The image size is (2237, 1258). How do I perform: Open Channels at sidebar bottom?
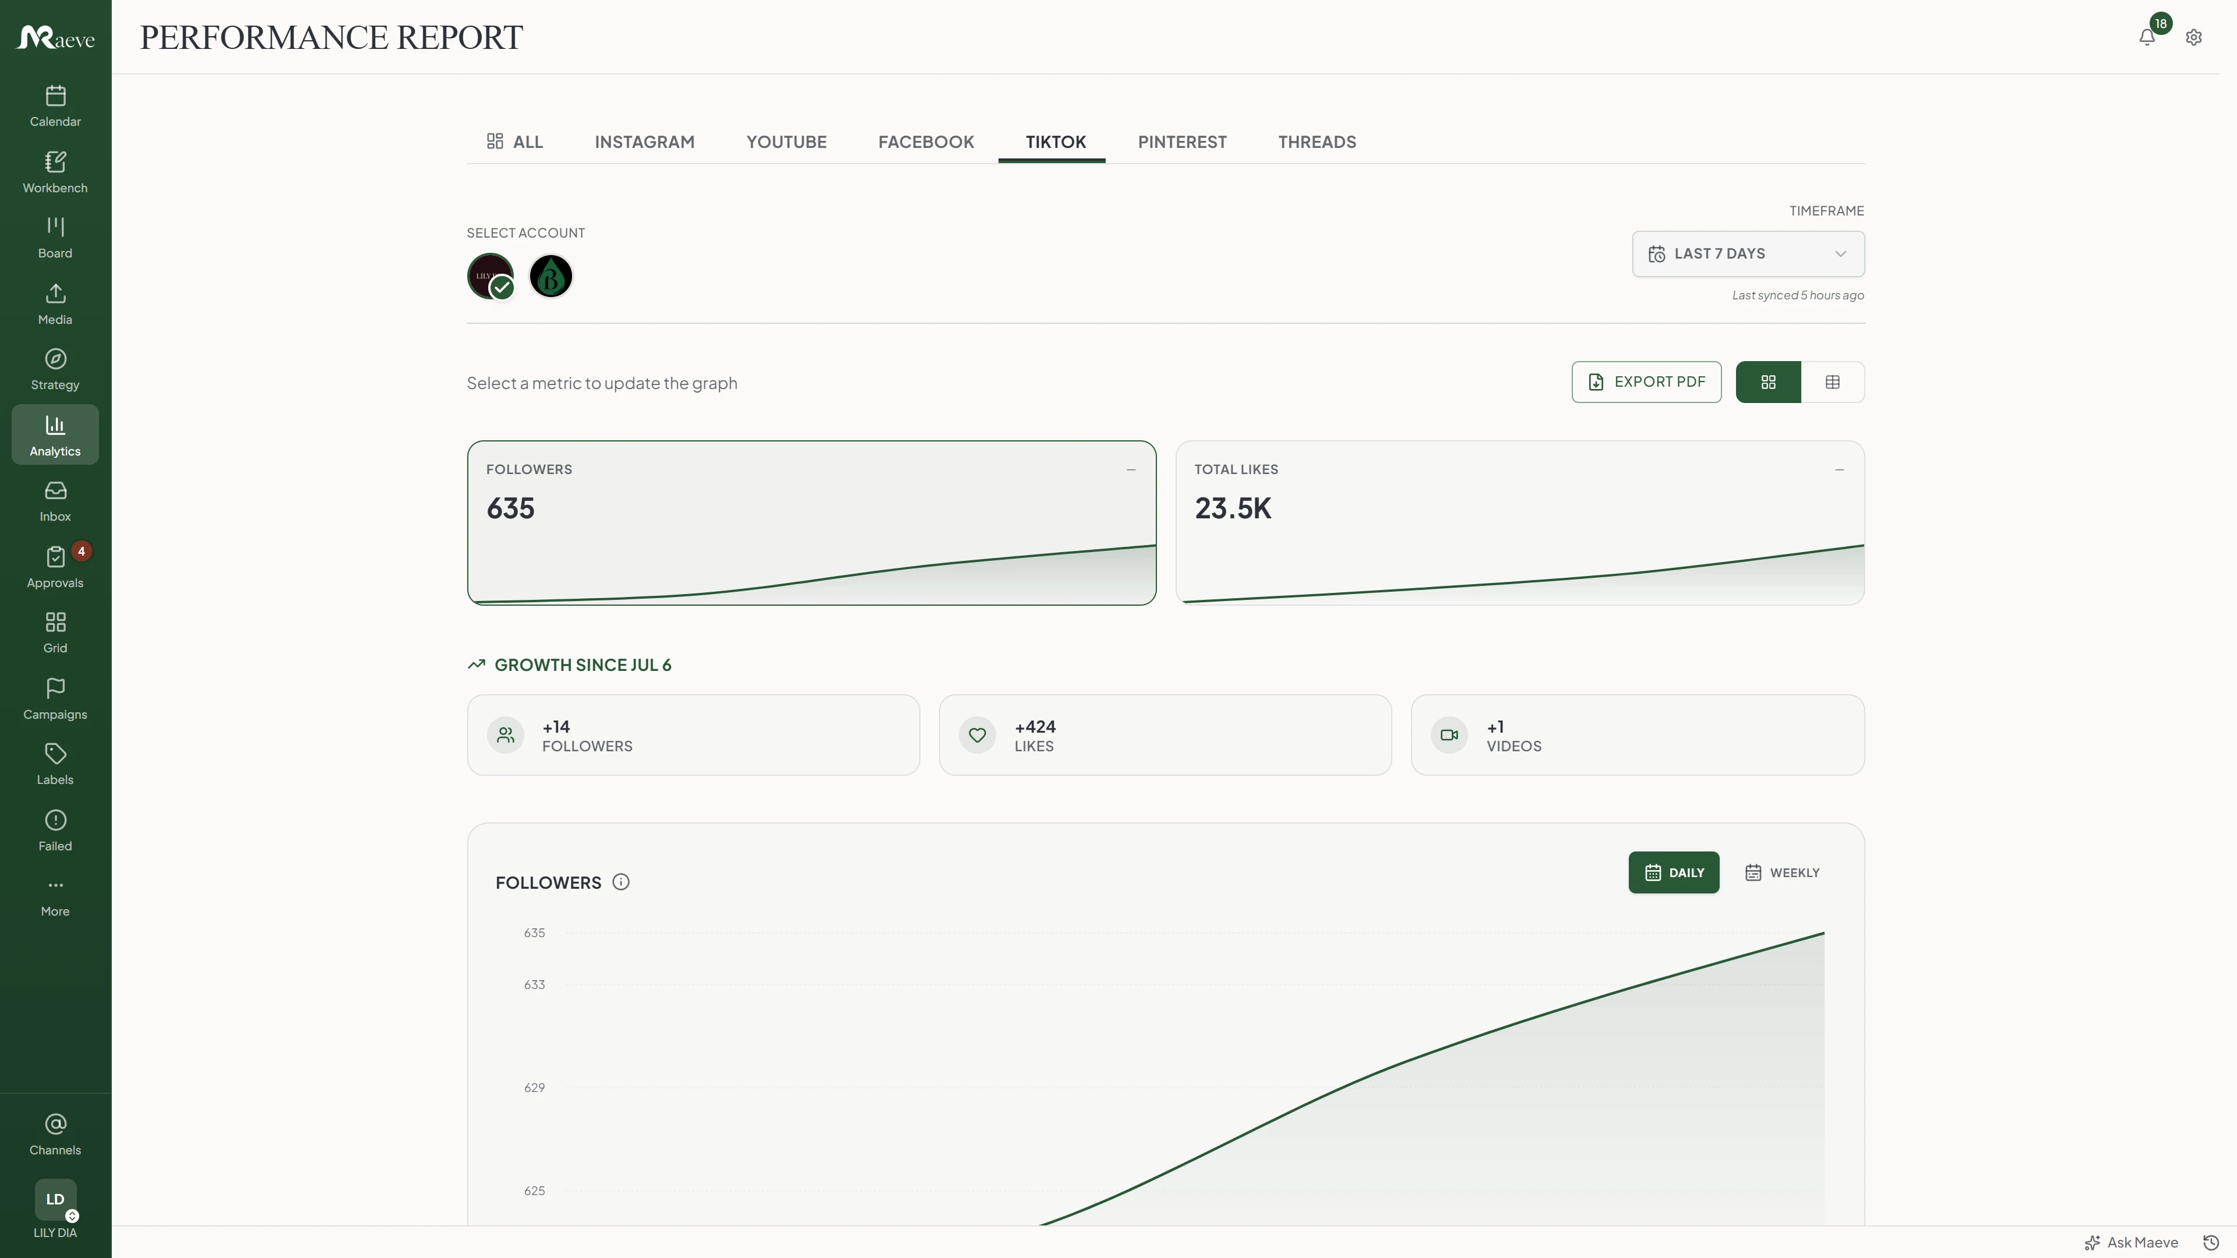pos(55,1135)
